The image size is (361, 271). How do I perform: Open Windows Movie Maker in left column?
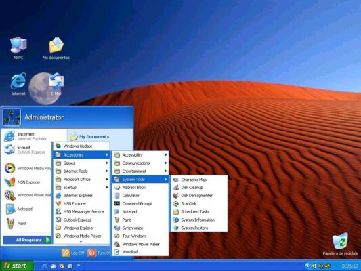[x=28, y=195]
